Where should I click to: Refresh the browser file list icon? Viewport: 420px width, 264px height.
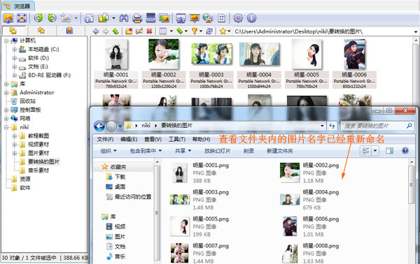[209, 31]
